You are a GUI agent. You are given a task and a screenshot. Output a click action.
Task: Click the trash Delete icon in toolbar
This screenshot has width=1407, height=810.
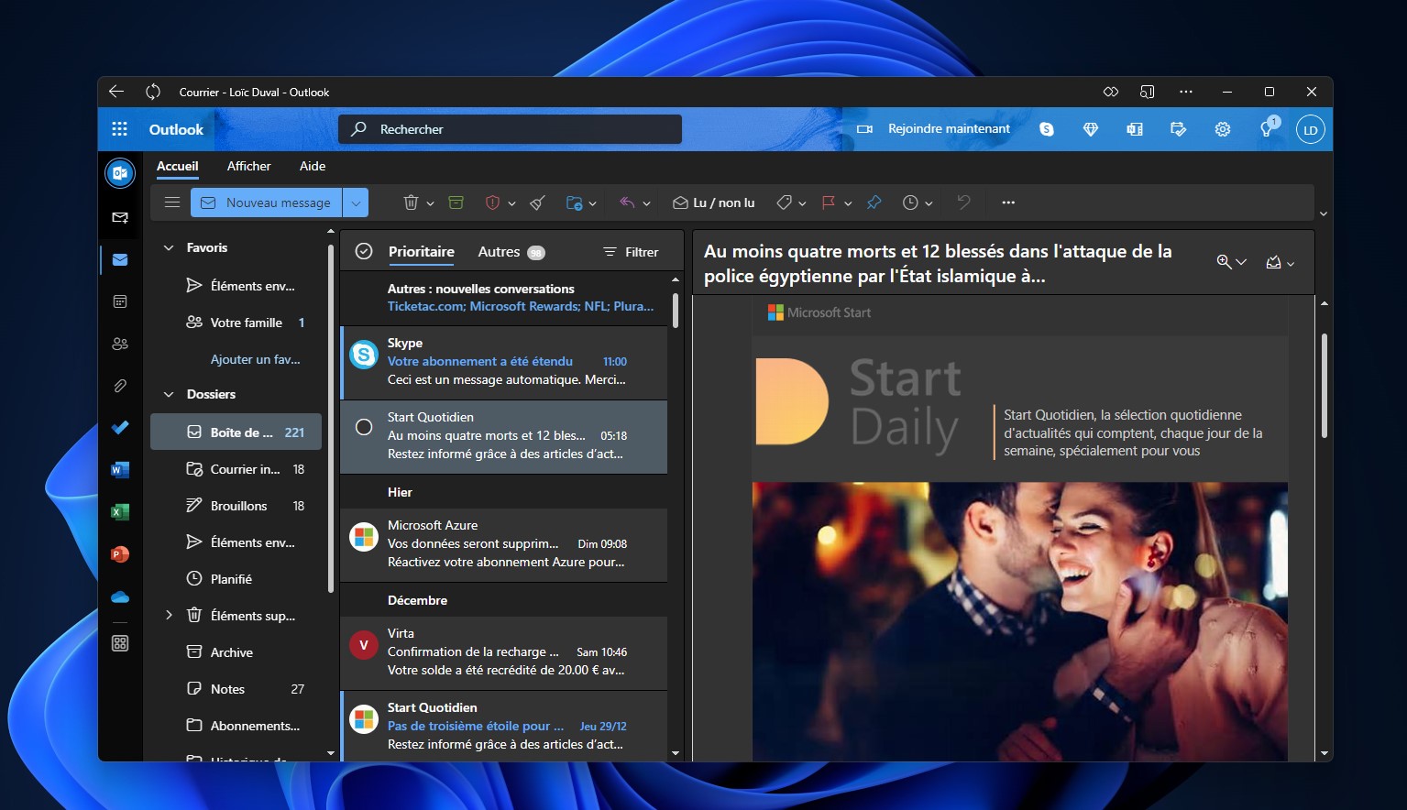pyautogui.click(x=411, y=202)
